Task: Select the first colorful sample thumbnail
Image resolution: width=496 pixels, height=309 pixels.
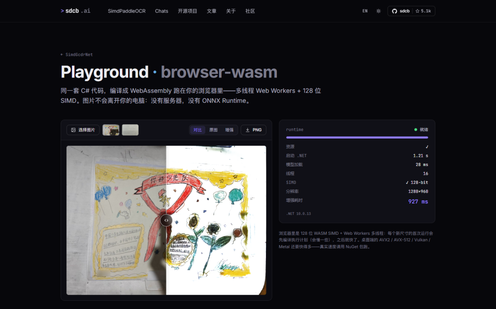Action: click(111, 130)
